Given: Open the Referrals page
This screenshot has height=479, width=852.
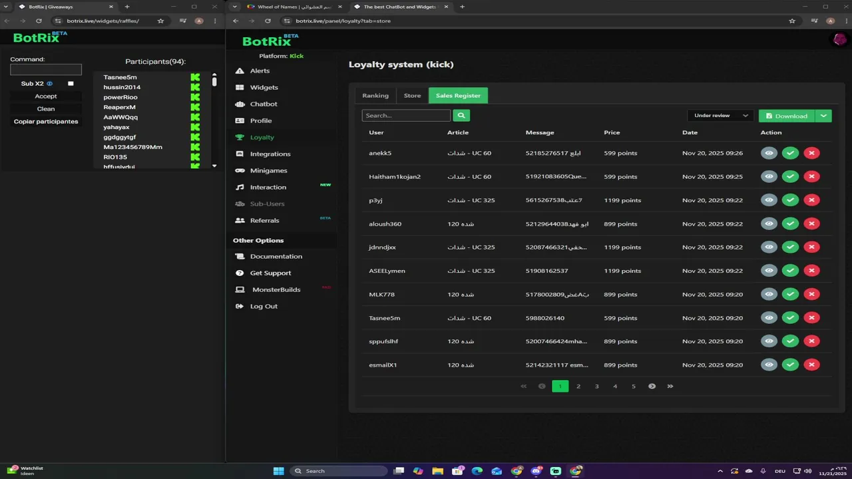Looking at the screenshot, I should [x=264, y=220].
